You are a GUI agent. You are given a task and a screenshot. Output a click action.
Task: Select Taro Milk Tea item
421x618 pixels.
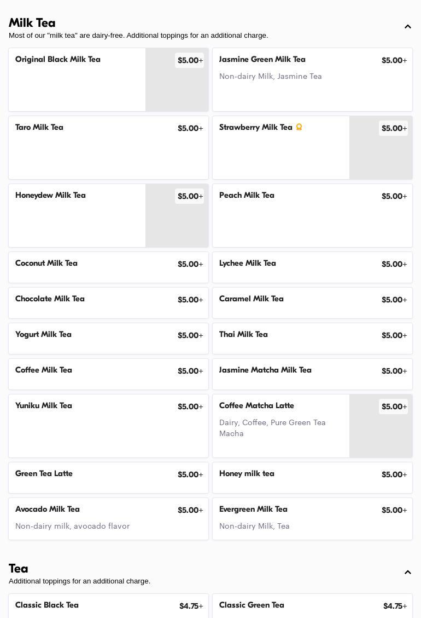pos(108,147)
